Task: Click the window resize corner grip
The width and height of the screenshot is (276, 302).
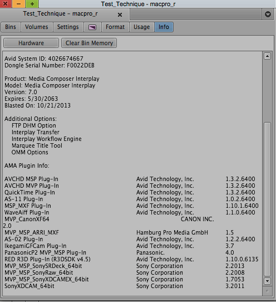Action: (x=267, y=291)
